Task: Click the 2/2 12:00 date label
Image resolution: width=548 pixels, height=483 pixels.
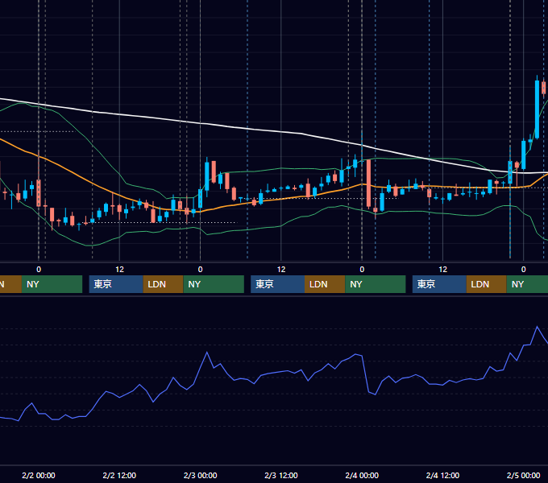Action: [x=119, y=475]
